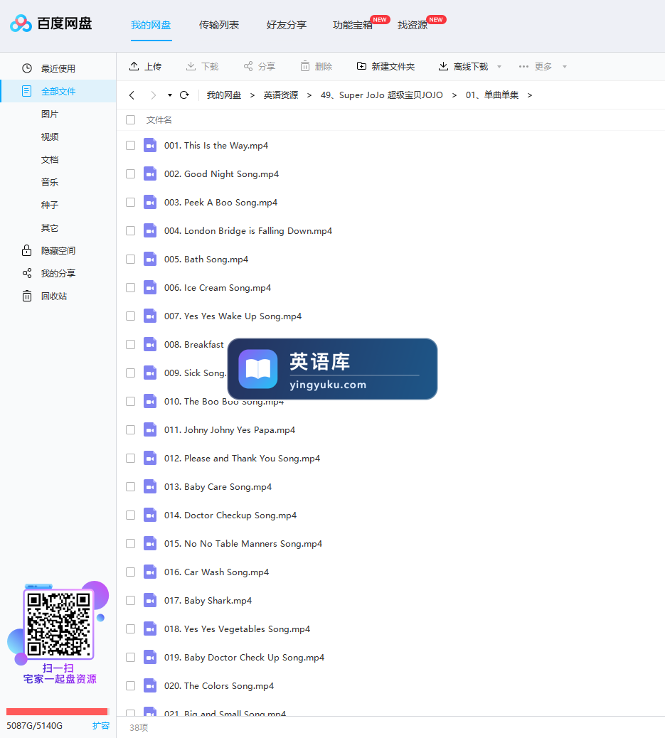Click video icon of 008. Breakfast file
665x738 pixels.
150,345
